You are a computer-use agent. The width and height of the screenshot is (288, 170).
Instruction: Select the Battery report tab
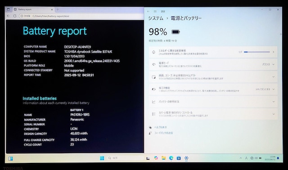pos(33,9)
